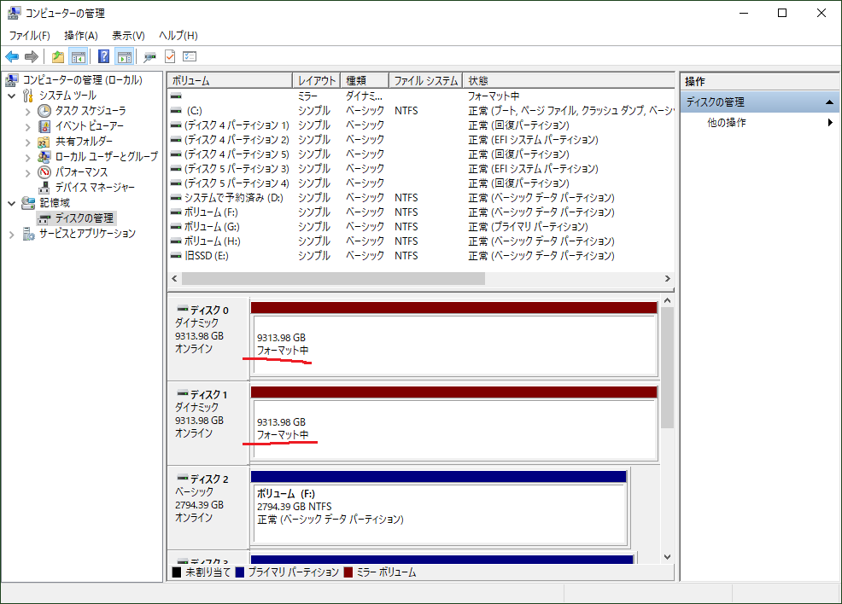This screenshot has width=842, height=604.
Task: Open the ファイル(F) menu
Action: pos(30,35)
